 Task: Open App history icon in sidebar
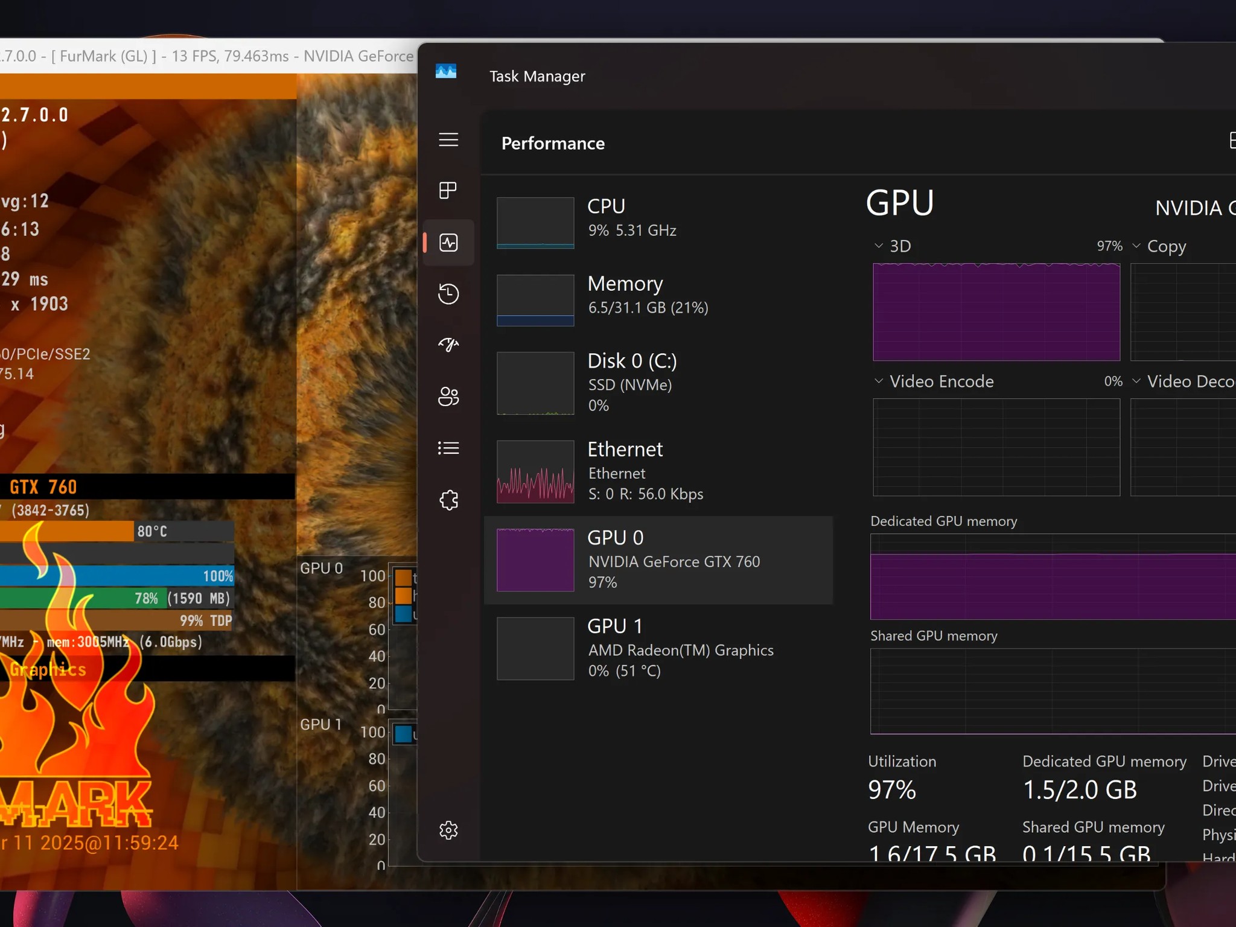pyautogui.click(x=448, y=294)
